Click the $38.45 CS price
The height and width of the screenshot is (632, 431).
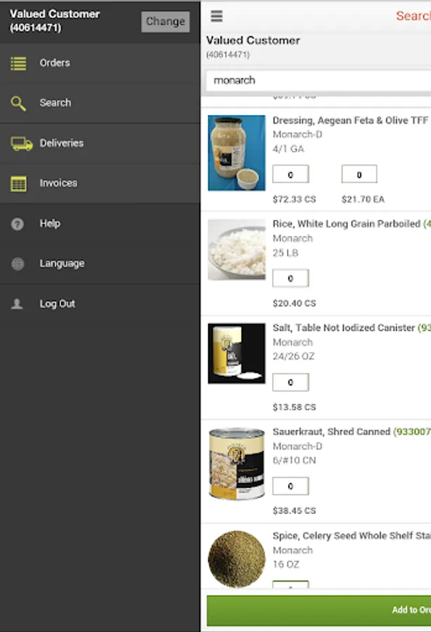(294, 511)
